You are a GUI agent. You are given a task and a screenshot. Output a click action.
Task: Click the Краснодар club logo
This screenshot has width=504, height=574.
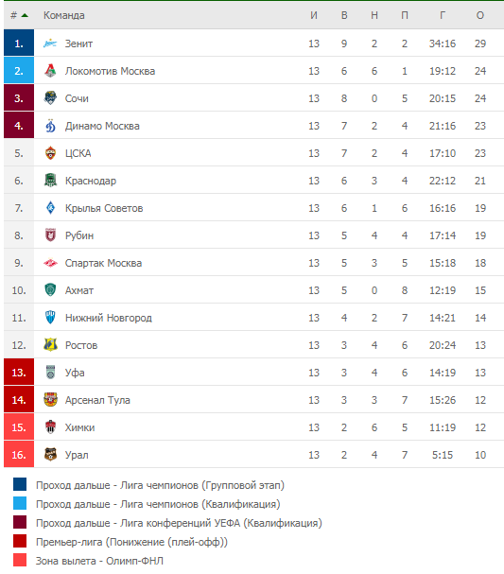50,181
